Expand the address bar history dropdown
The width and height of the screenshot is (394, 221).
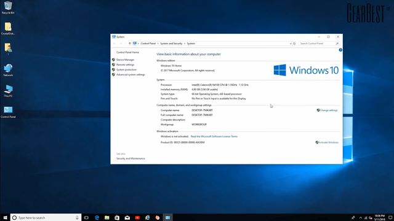[291, 44]
